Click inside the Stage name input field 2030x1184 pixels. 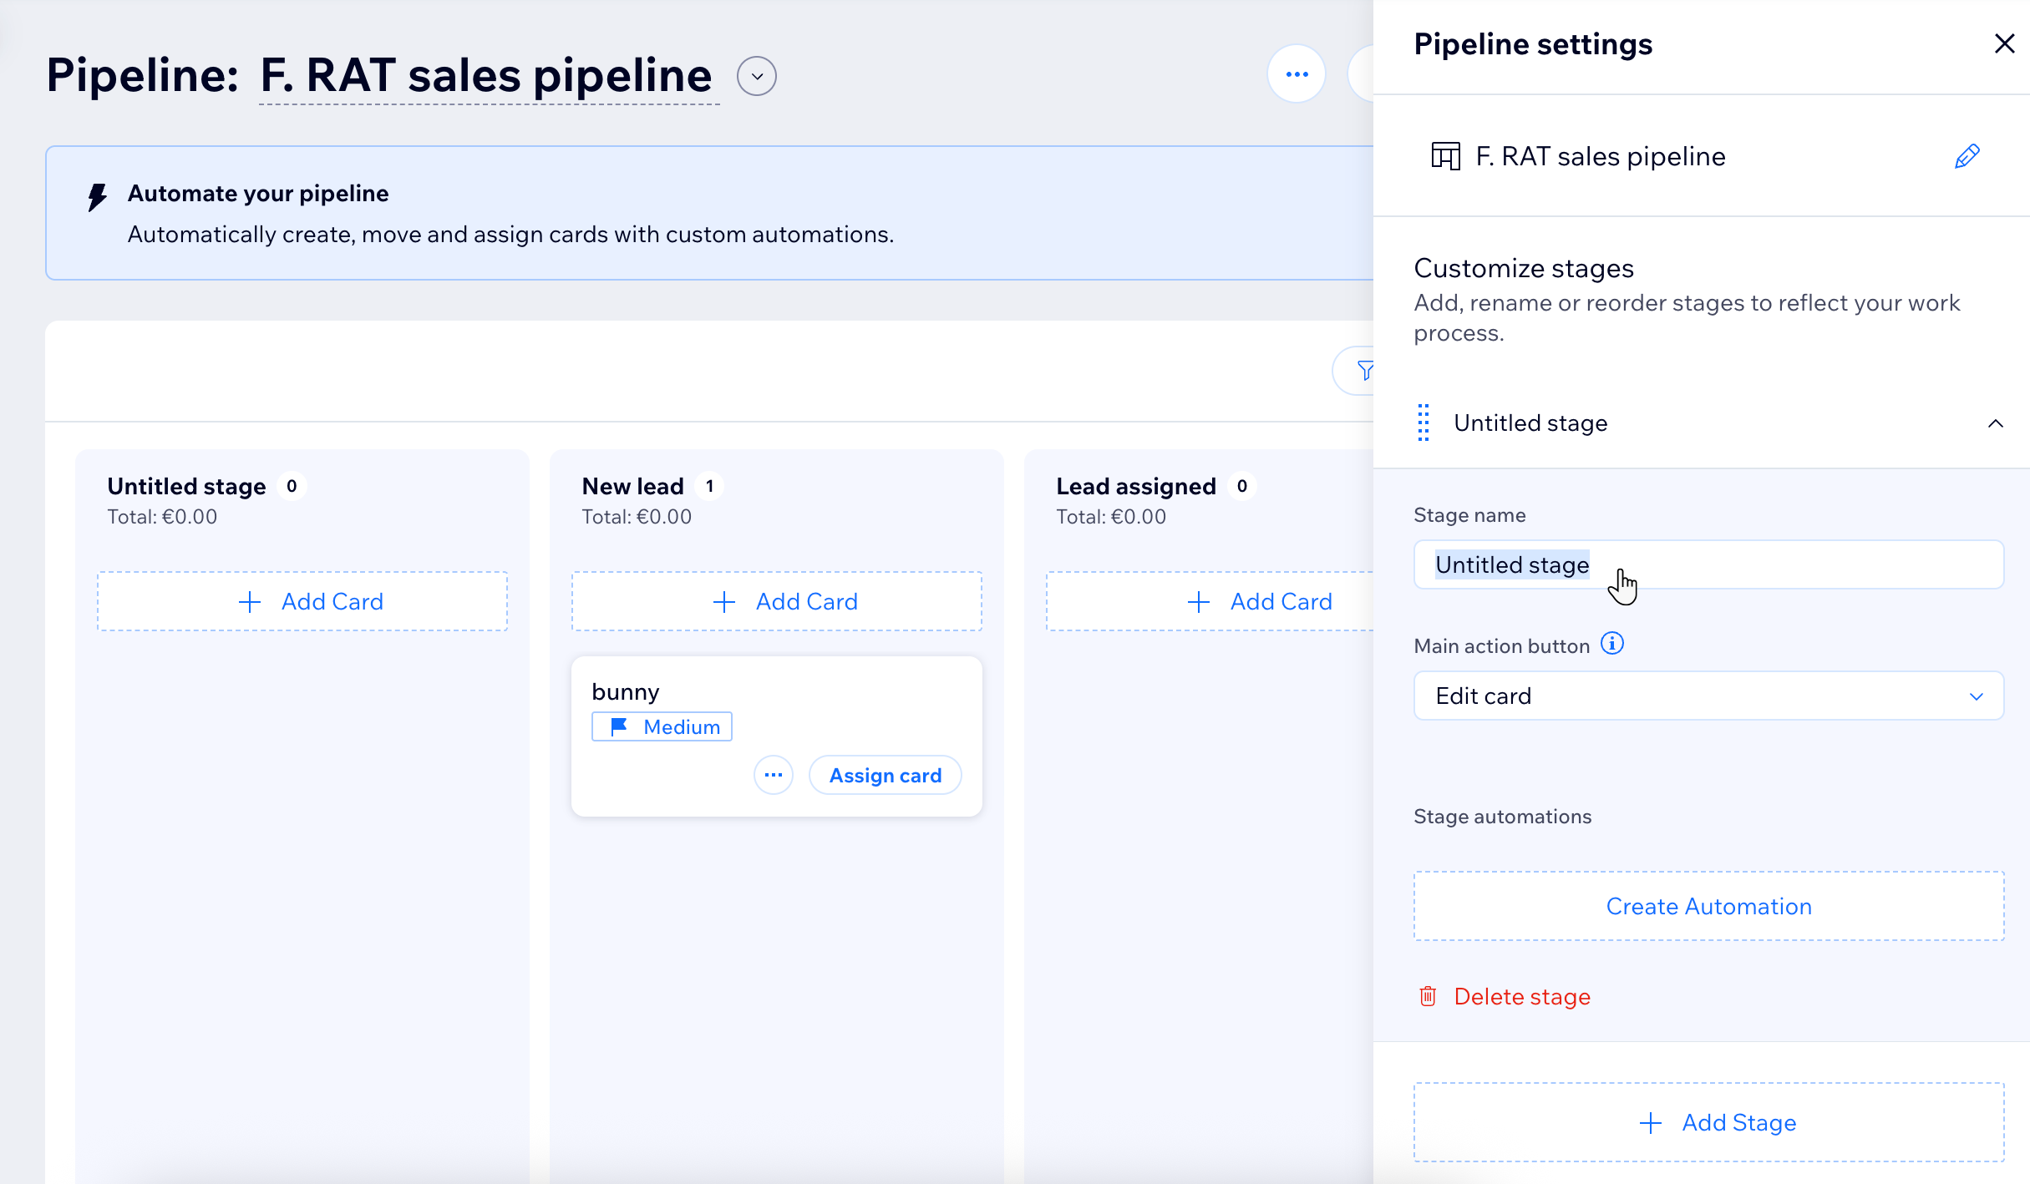point(1708,564)
